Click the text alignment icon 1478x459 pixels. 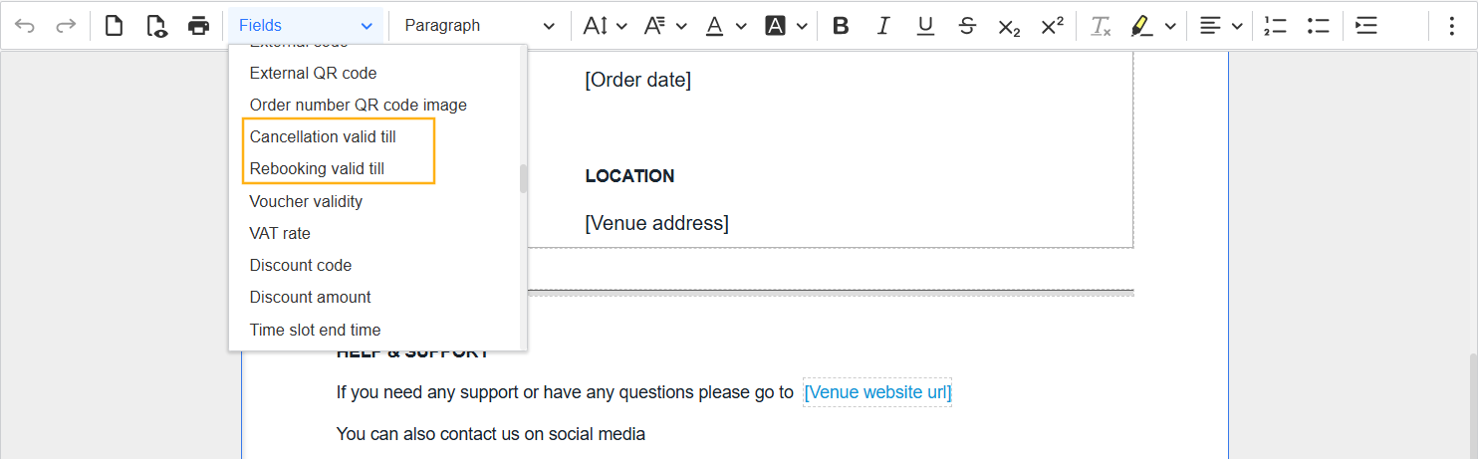pyautogui.click(x=1210, y=26)
